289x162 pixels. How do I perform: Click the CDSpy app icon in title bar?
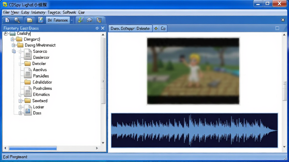[5, 4]
